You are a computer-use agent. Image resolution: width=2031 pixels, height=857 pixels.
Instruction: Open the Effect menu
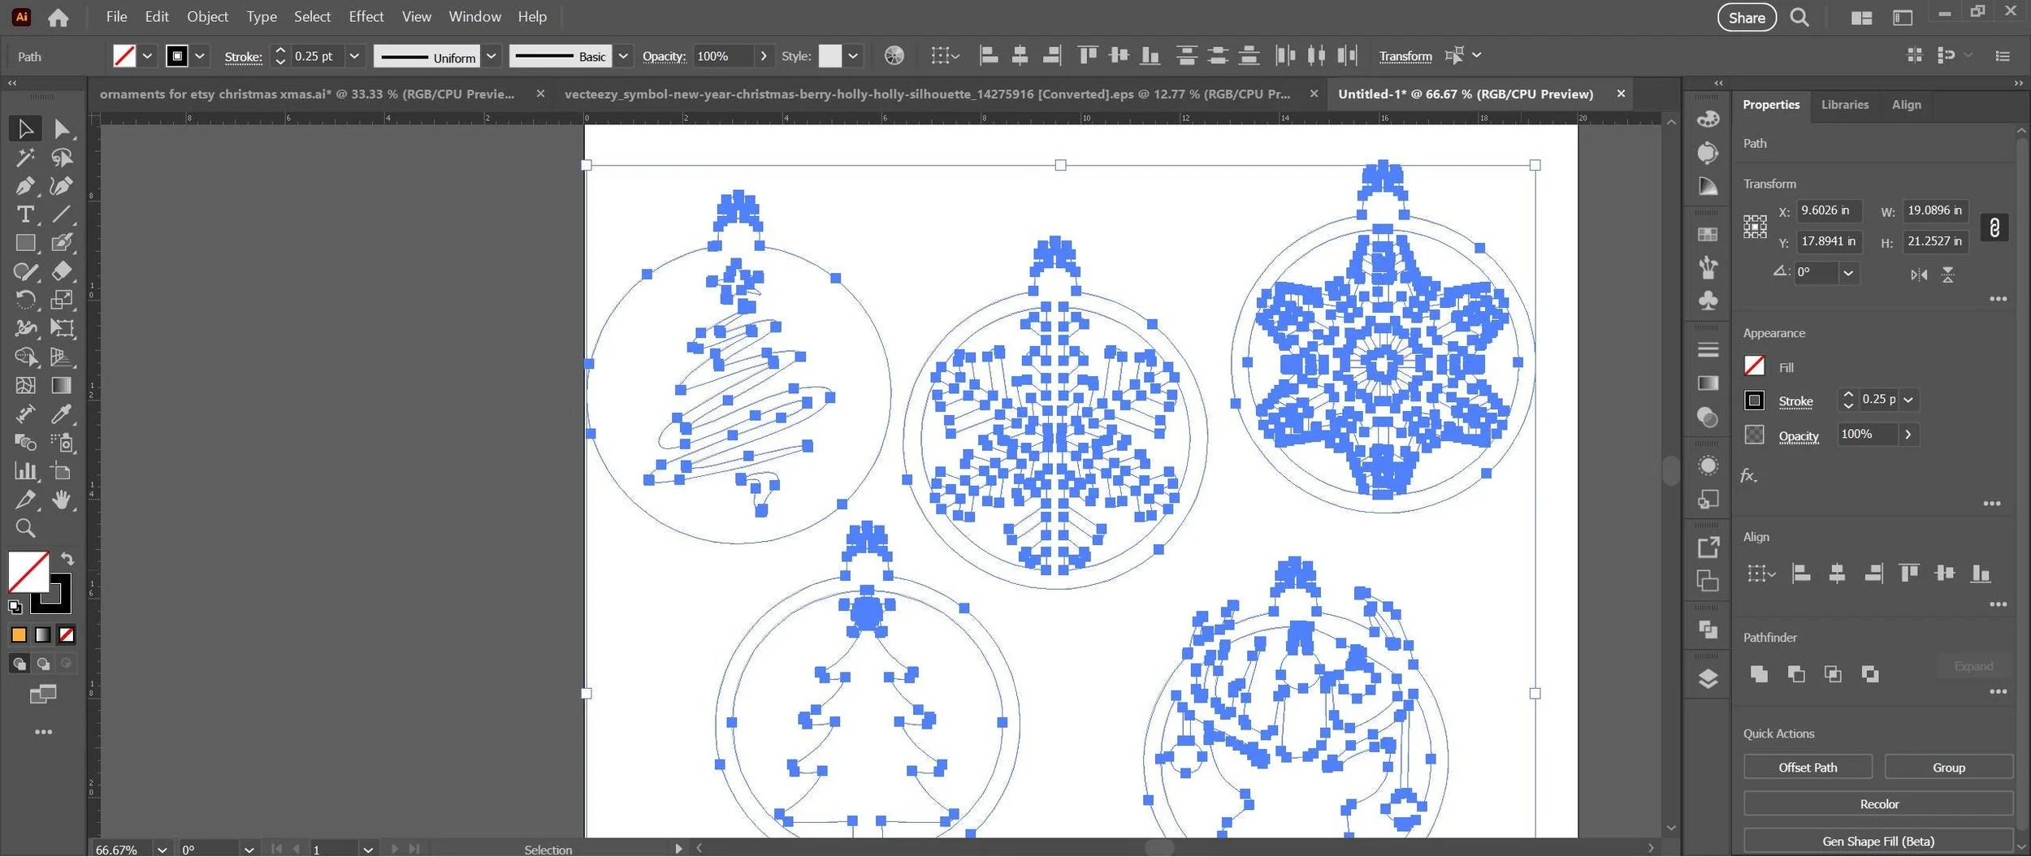[x=366, y=16]
